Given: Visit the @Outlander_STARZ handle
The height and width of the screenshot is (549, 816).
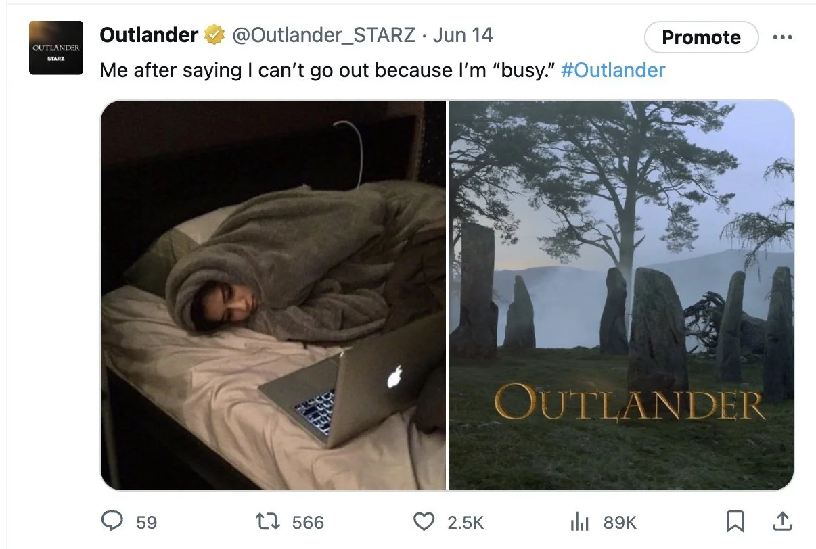Looking at the screenshot, I should coord(323,35).
